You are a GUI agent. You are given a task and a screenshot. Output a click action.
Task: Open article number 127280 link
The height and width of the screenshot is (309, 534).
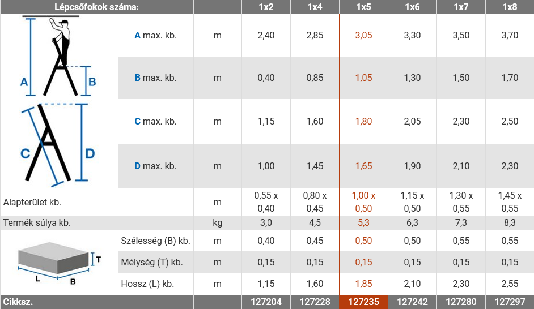point(461,302)
